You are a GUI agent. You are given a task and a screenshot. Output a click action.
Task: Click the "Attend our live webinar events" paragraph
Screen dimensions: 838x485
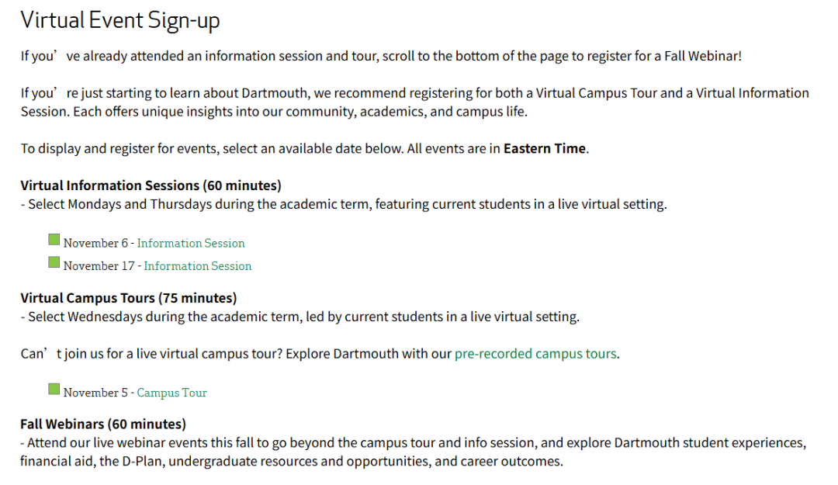click(413, 452)
